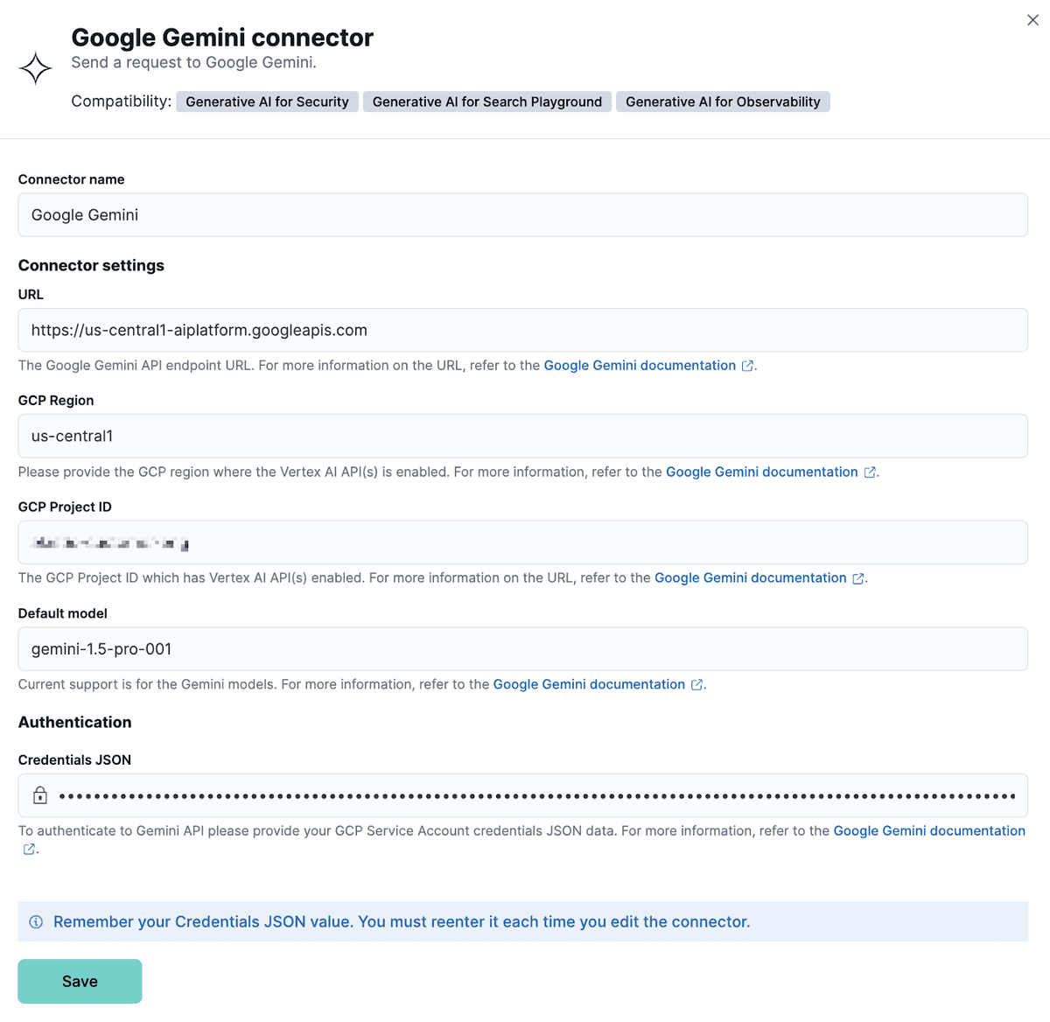The image size is (1050, 1022).
Task: Click external link icon below Credentials JSON help
Action: click(x=29, y=849)
